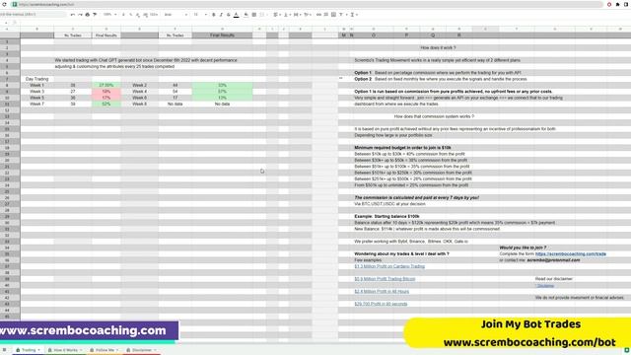
Task: Switch to the How it Works sheet tab
Action: click(65, 350)
